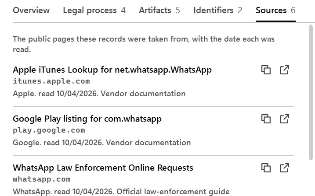Open the Legal process tab
The image size is (315, 196).
(x=94, y=10)
